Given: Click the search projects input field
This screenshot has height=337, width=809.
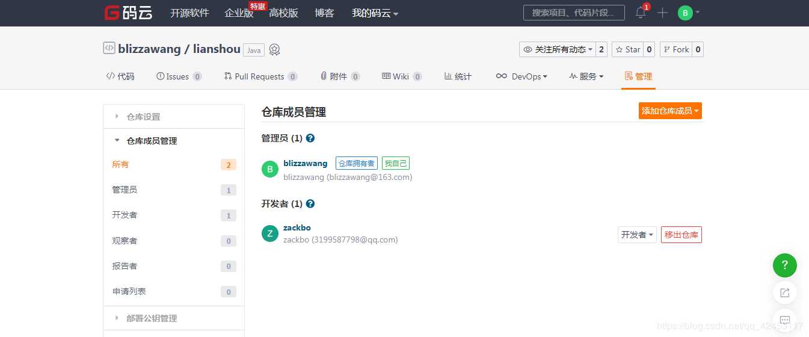Looking at the screenshot, I should pyautogui.click(x=574, y=13).
